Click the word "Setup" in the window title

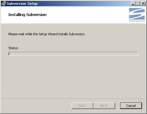pos(32,4)
